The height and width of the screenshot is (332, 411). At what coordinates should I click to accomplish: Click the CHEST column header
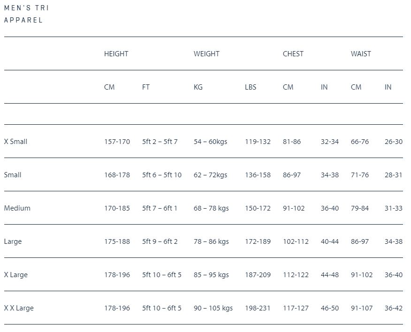[x=293, y=54]
